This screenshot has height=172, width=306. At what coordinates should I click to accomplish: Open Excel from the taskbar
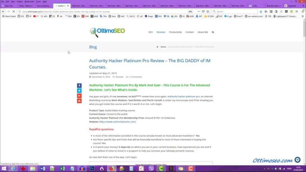click(x=62, y=168)
